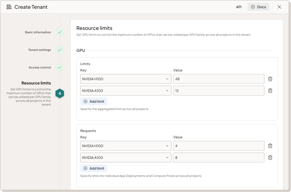Click 'Specify the aggregated limit across all projects'

[x=114, y=109]
